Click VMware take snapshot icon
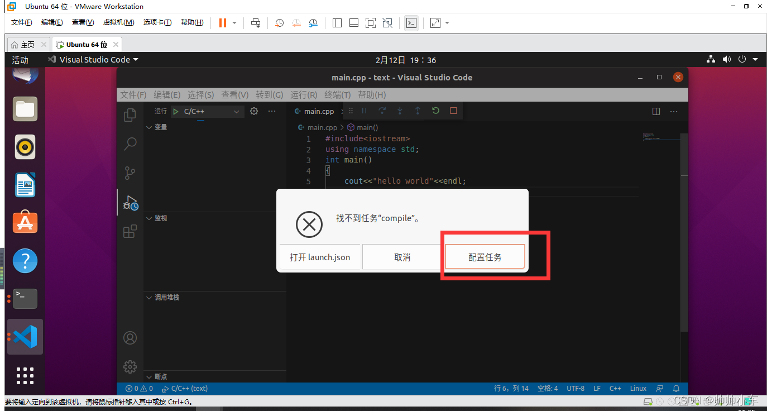767x411 pixels. point(280,23)
